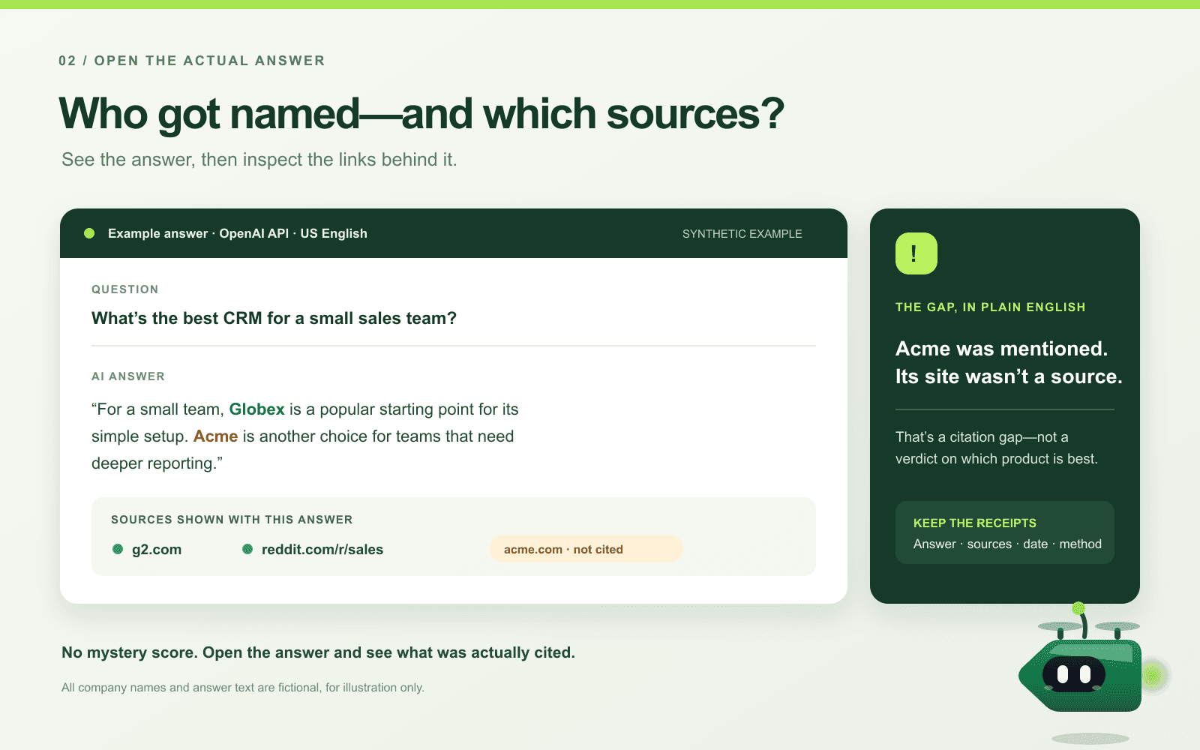Click the highlighted Globex name
The height and width of the screenshot is (750, 1200).
[x=256, y=409]
